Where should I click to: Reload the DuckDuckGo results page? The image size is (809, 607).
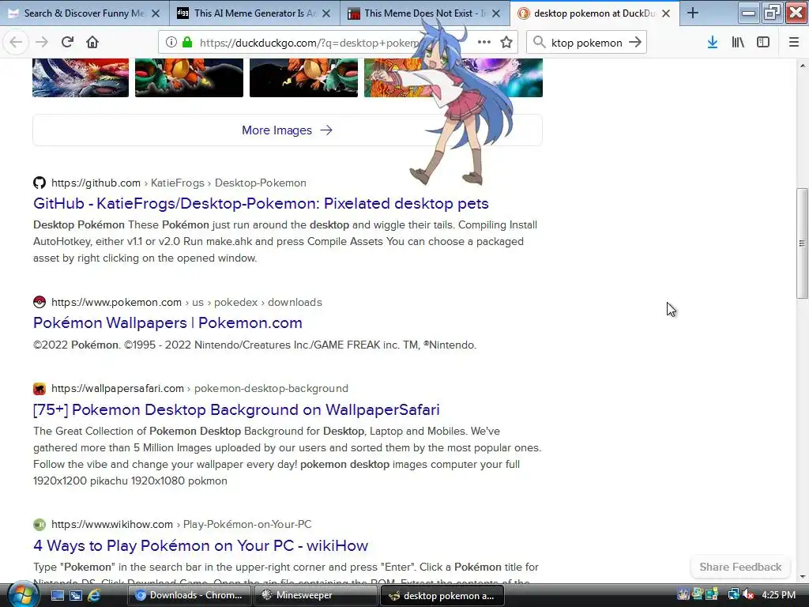[67, 43]
